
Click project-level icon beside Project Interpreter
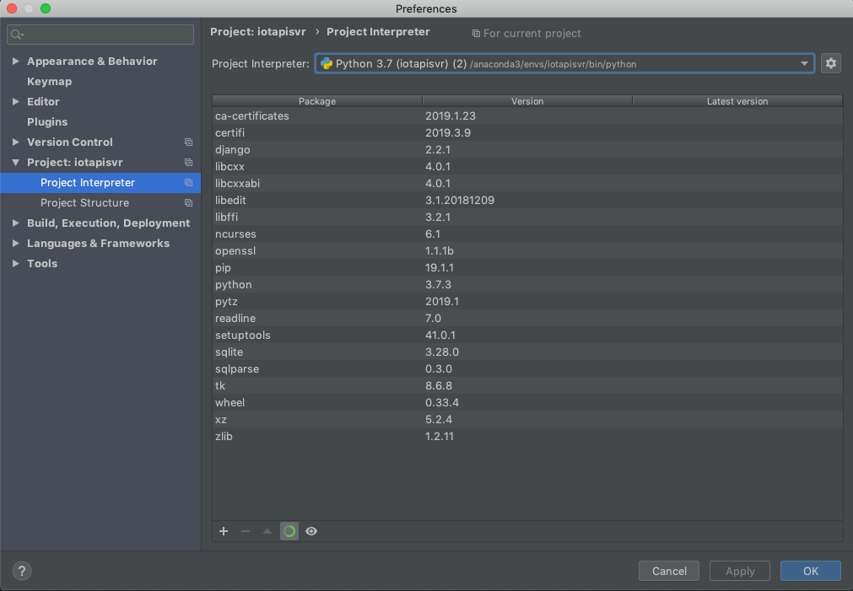188,183
